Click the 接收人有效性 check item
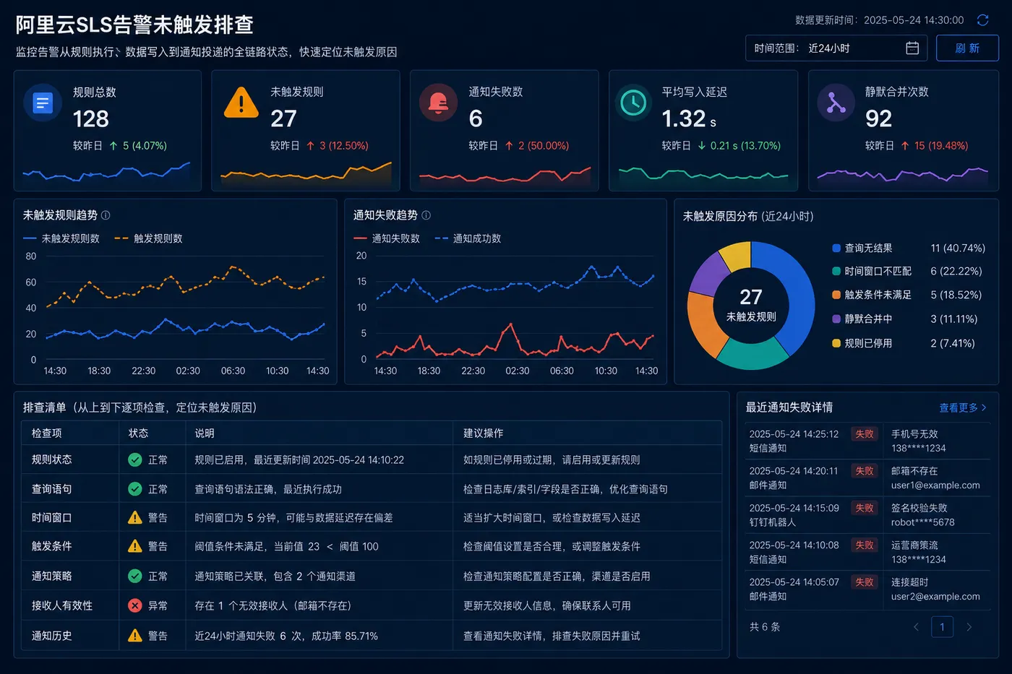Viewport: 1012px width, 674px height. (x=62, y=605)
